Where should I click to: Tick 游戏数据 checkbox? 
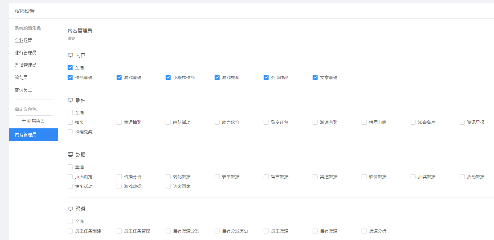tap(119, 186)
